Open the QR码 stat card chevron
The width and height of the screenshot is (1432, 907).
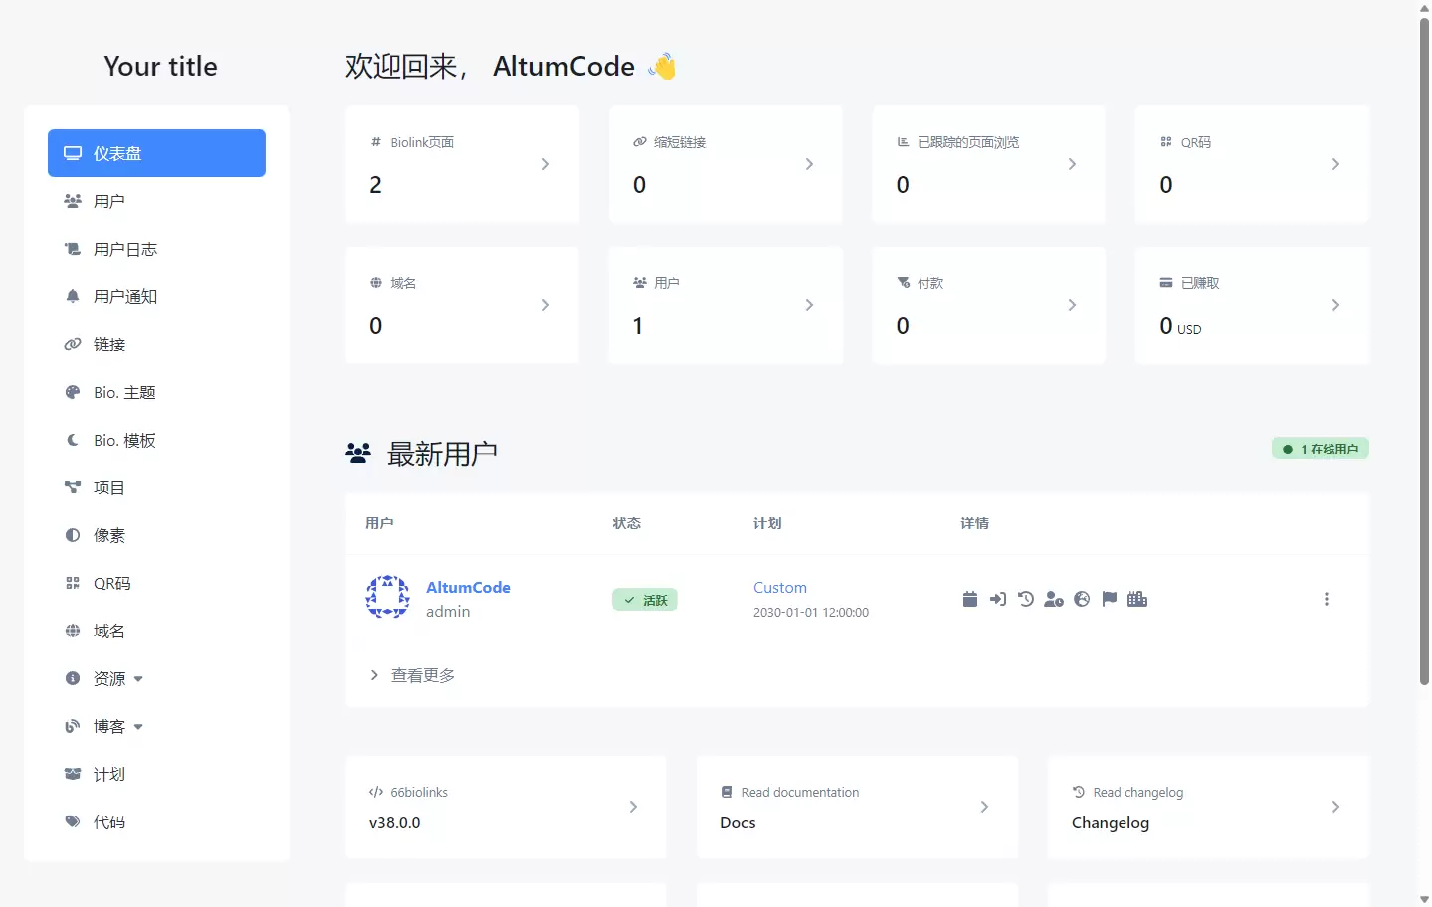click(1335, 164)
